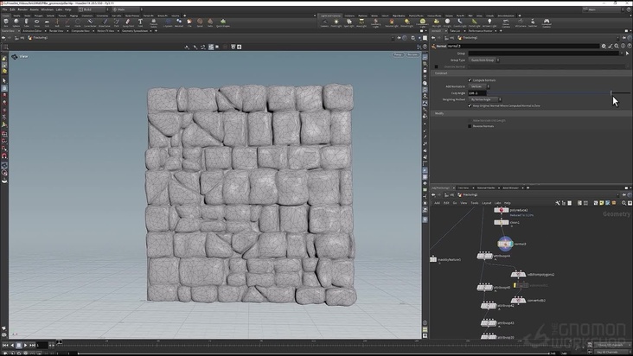Open the Build desktop dropdown
This screenshot has width=633, height=356.
click(93, 10)
